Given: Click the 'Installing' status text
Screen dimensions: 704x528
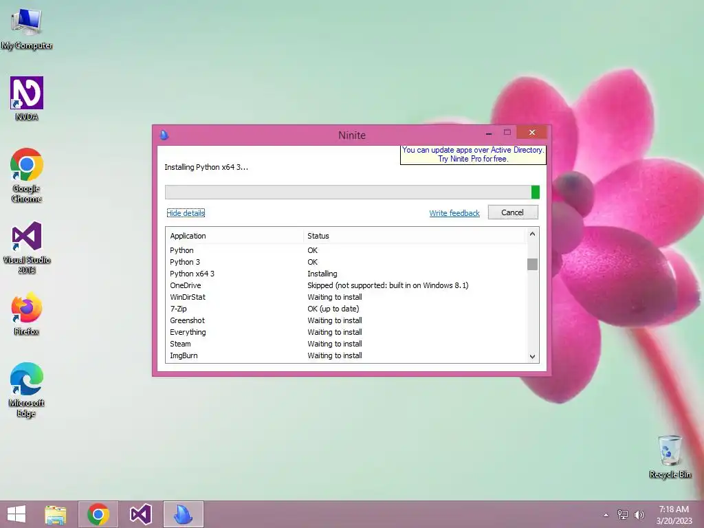Looking at the screenshot, I should [x=322, y=274].
